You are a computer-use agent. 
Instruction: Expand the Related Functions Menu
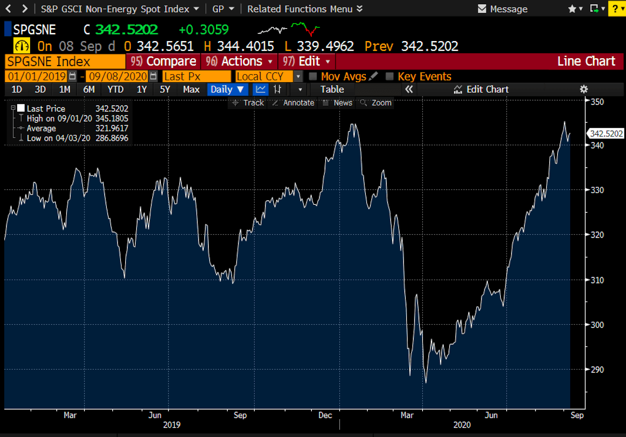tap(305, 9)
